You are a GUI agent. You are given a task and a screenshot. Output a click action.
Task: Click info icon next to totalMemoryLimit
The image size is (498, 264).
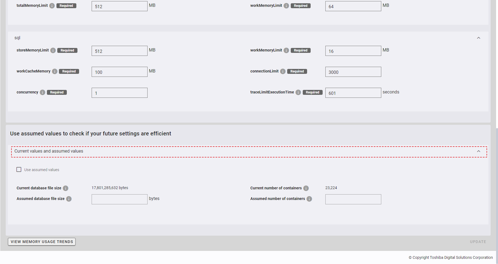coord(52,6)
